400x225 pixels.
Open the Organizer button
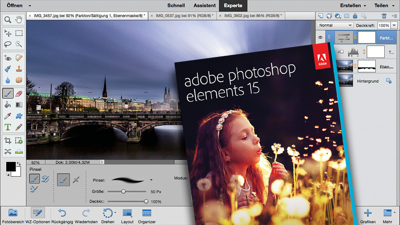click(146, 213)
